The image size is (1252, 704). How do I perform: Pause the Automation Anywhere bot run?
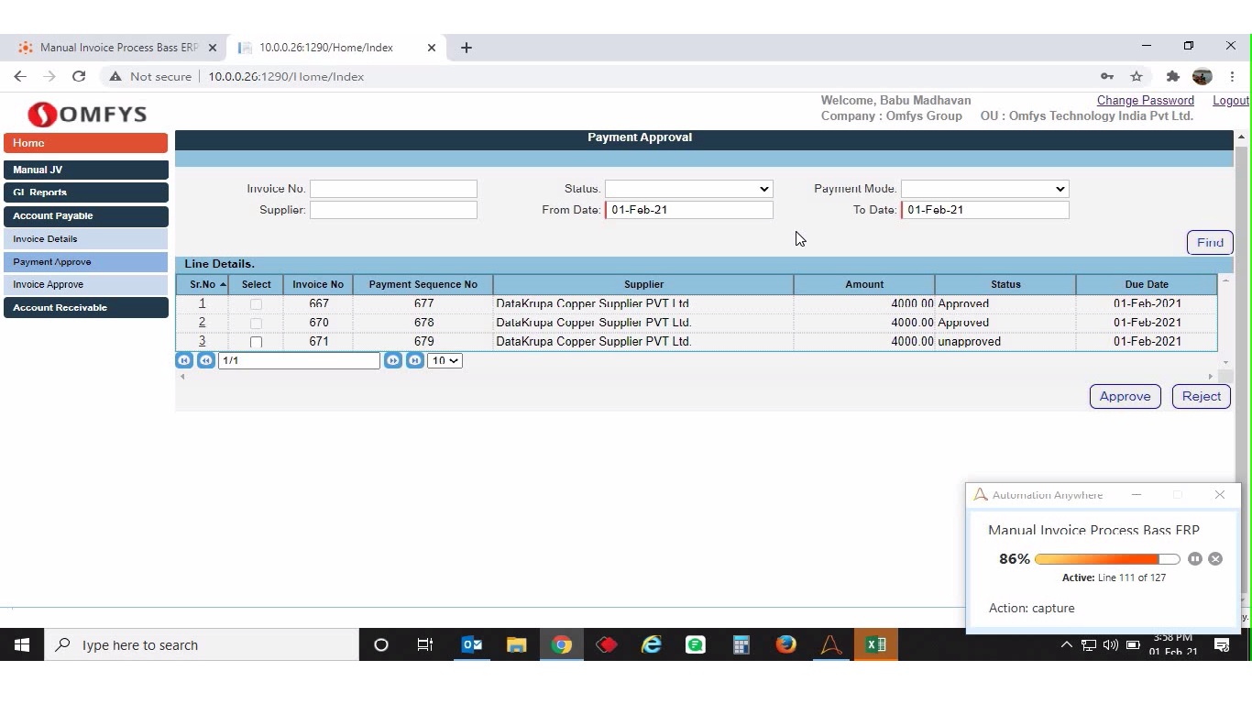click(1195, 559)
